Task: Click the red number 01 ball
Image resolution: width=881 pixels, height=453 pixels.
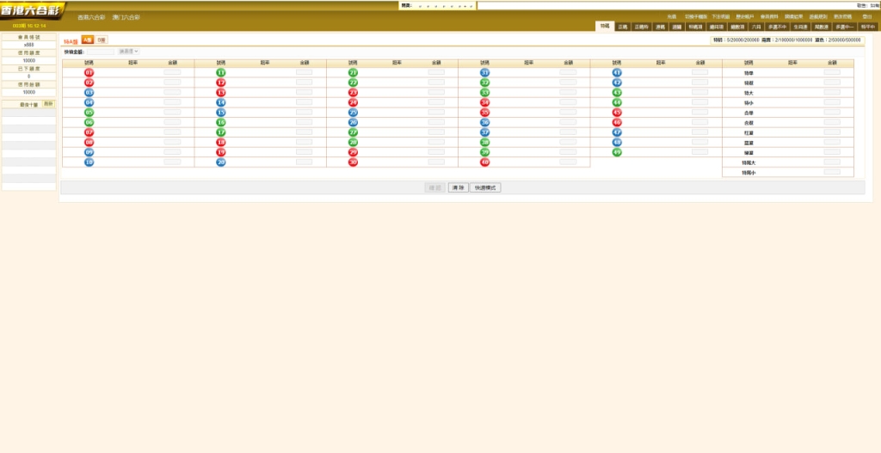Action: coord(89,72)
